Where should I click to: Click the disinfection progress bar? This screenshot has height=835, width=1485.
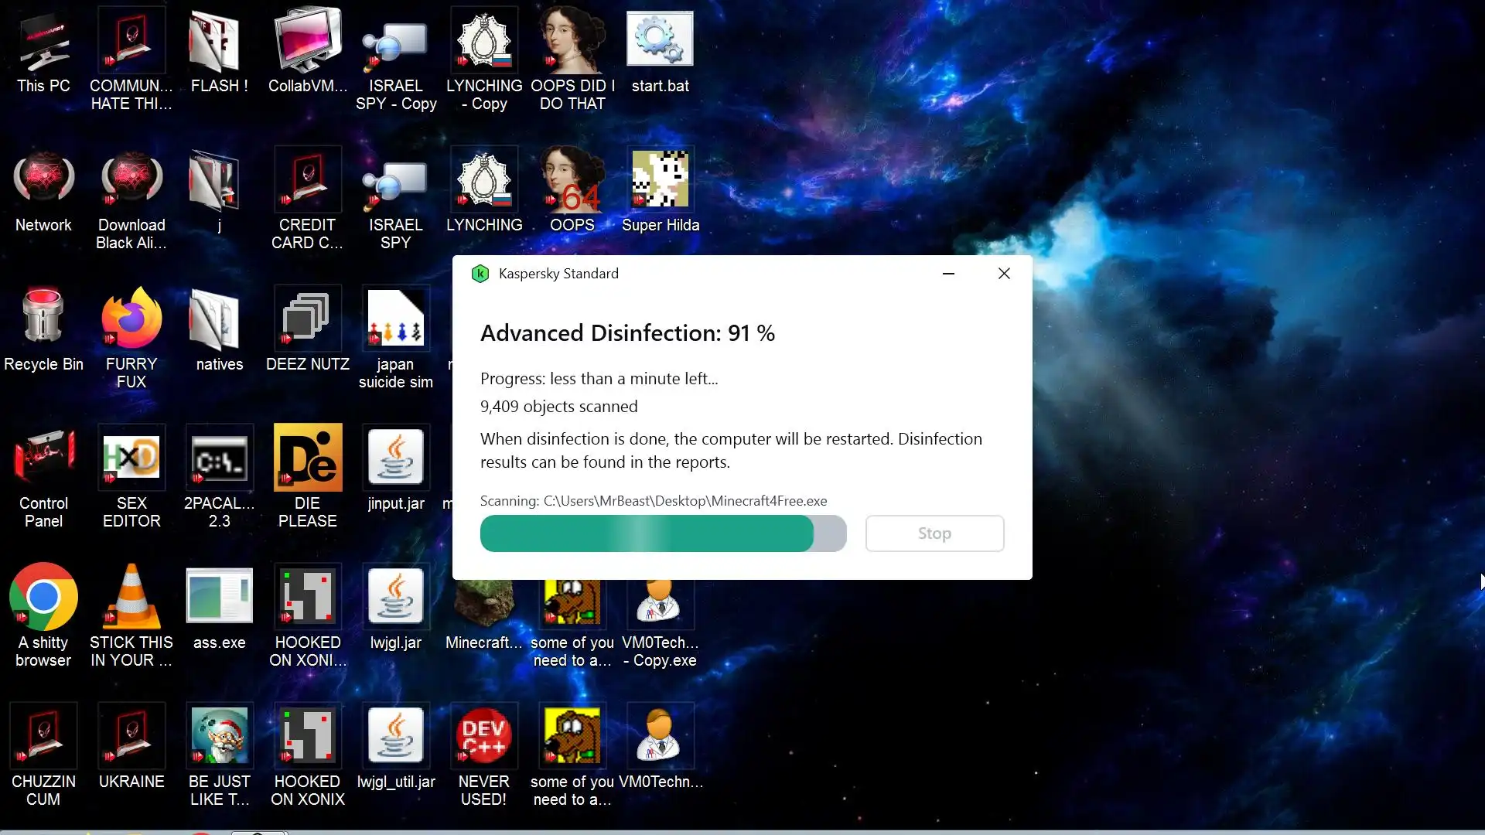tap(663, 533)
